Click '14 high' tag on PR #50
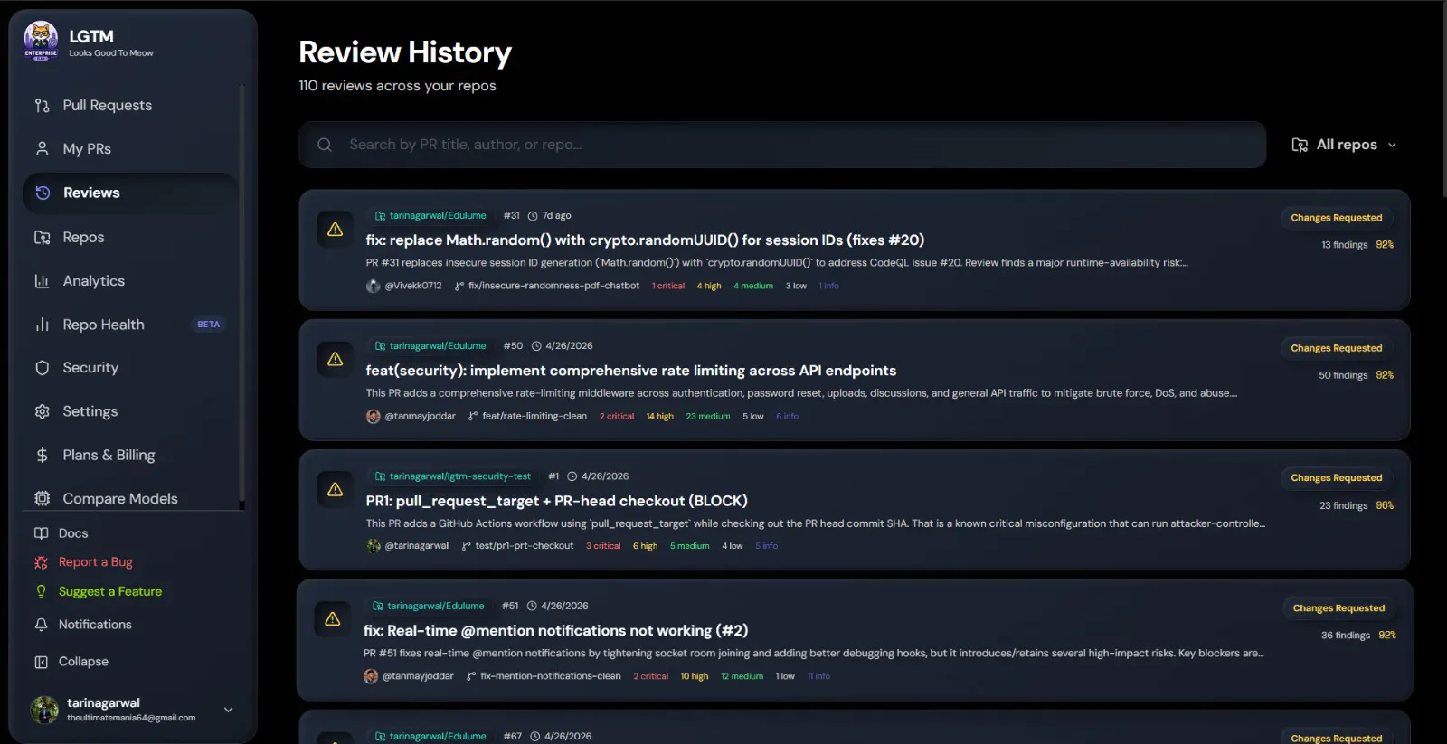Screen dimensions: 1447x744 (x=660, y=417)
